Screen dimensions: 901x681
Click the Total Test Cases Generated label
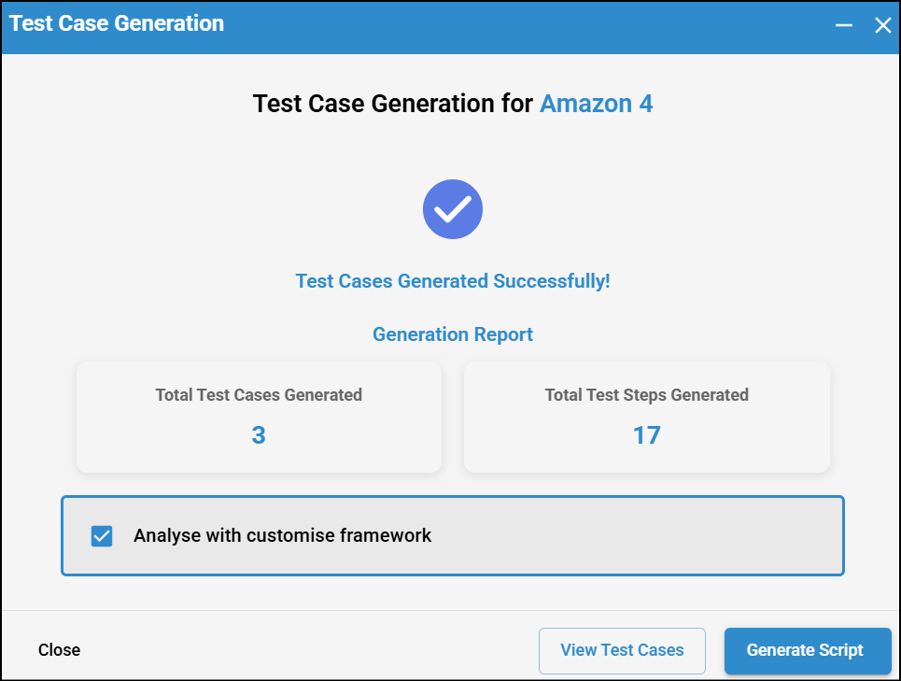coord(259,395)
